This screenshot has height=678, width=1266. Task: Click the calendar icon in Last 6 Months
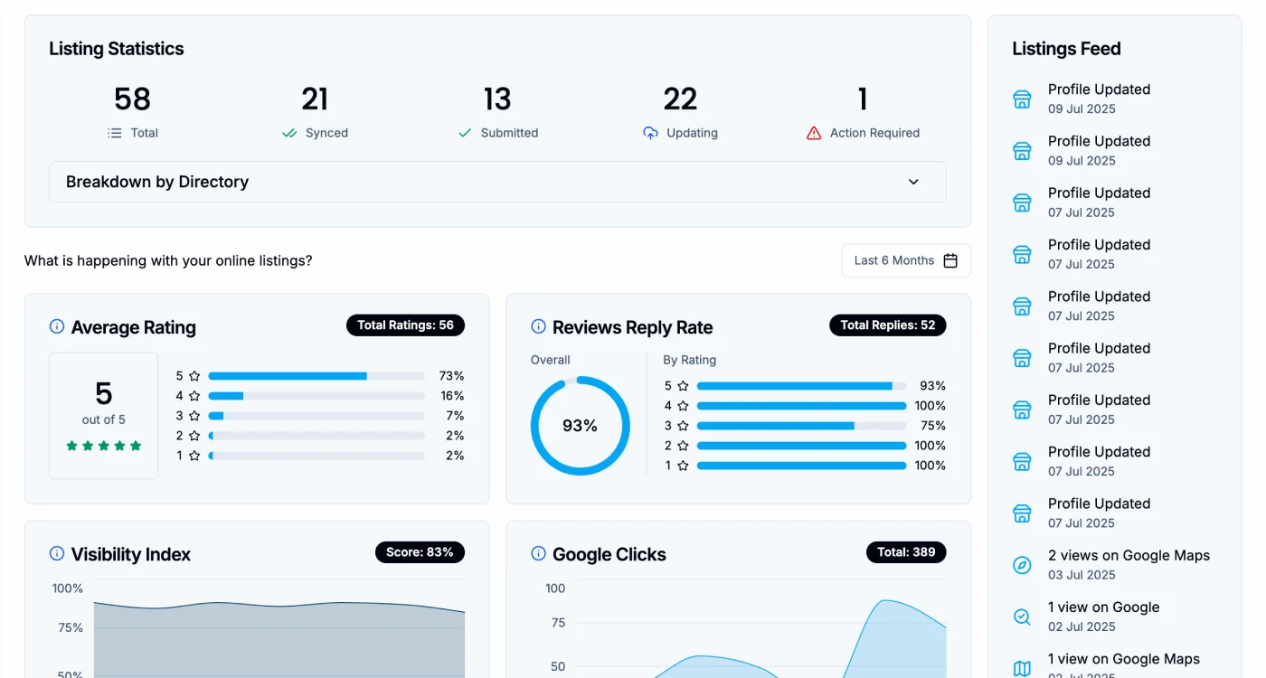pyautogui.click(x=950, y=260)
